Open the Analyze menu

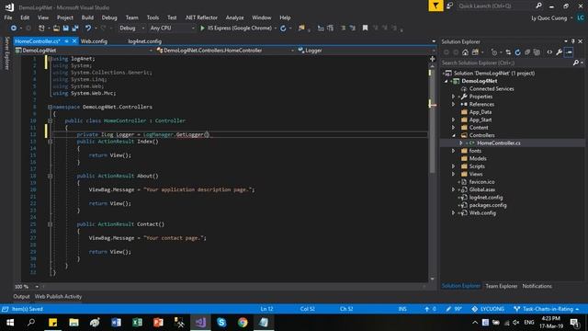pyautogui.click(x=235, y=17)
